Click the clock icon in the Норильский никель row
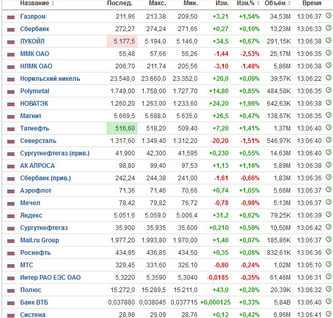This screenshot has height=318, width=333. [x=328, y=77]
